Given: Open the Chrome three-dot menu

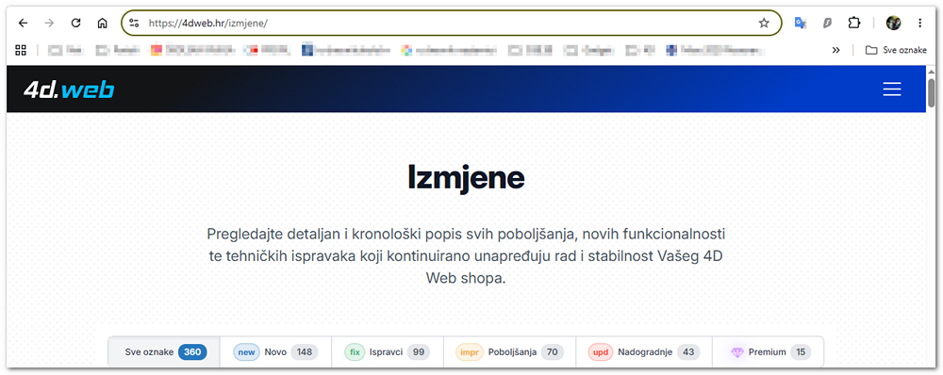Looking at the screenshot, I should tap(919, 23).
